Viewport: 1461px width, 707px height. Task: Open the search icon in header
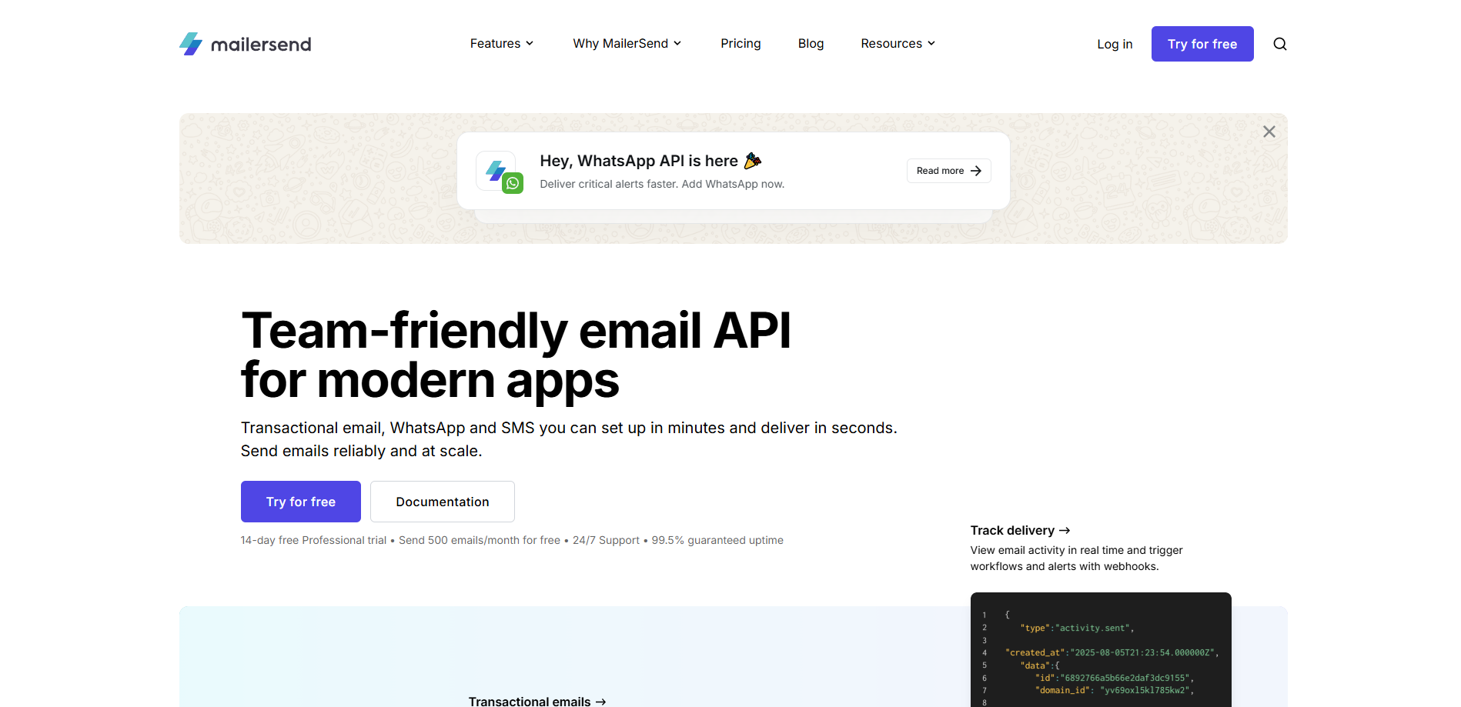pos(1280,44)
